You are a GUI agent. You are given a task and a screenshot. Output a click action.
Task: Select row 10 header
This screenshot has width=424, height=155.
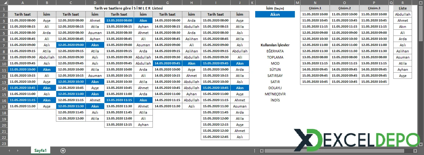point(4,63)
